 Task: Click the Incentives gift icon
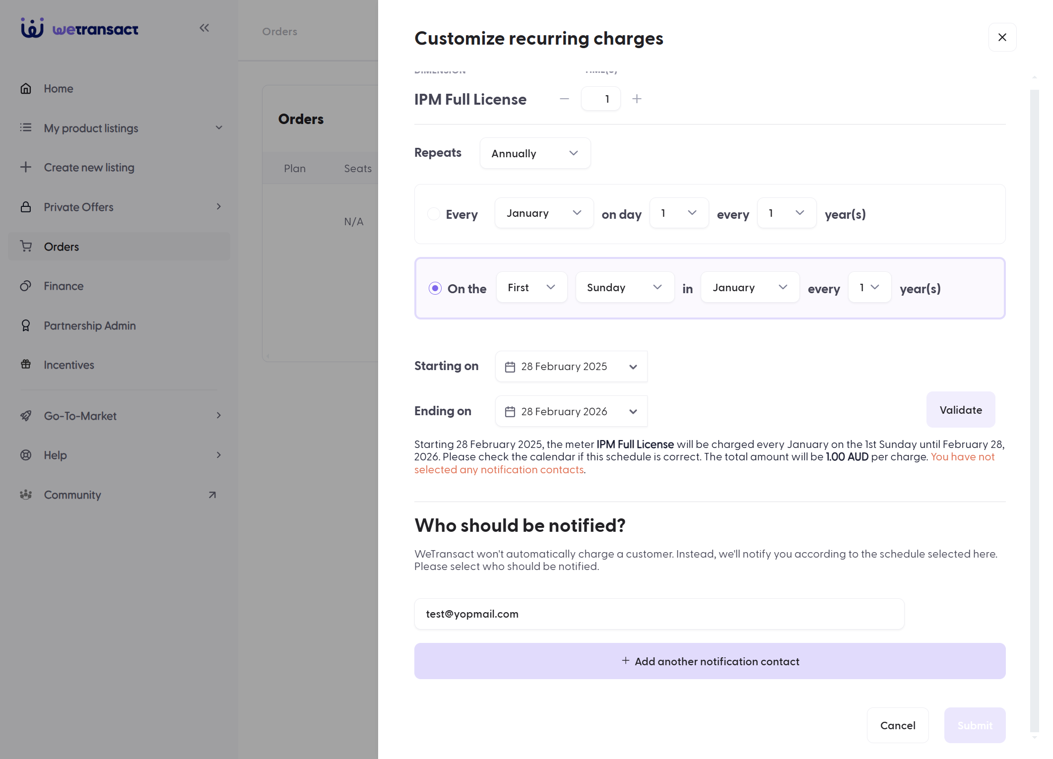(26, 365)
